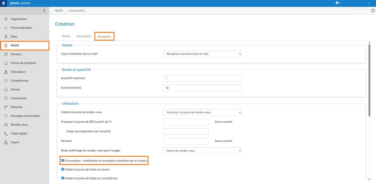Expand the Mode d'affichage du rendez-vous dropdown
Screen dimensions: 376x184
(x=202, y=151)
